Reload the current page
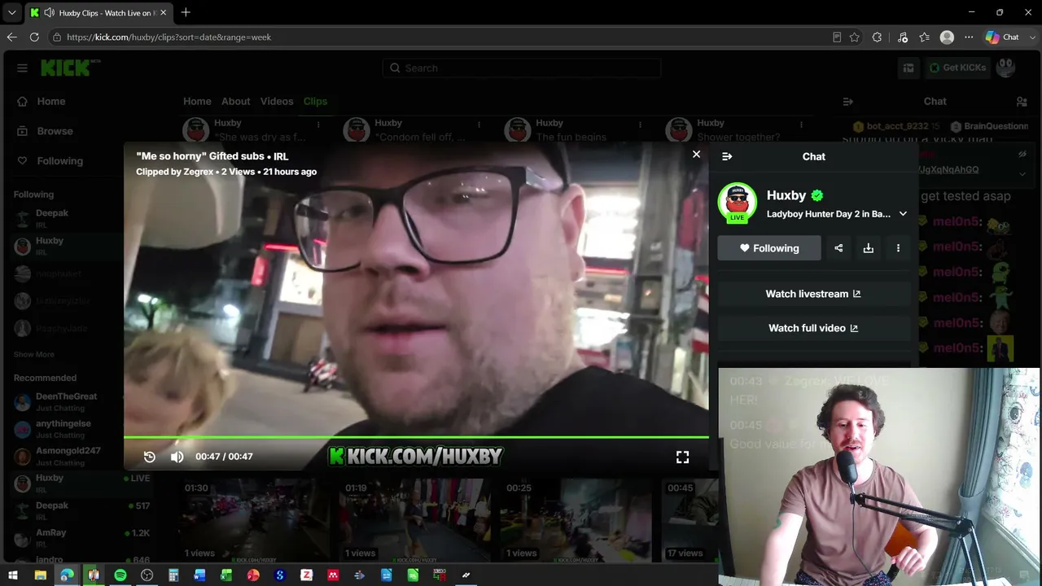The height and width of the screenshot is (586, 1042). [x=34, y=37]
